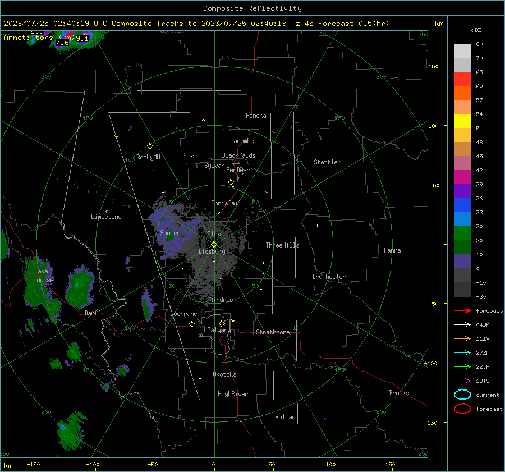Image resolution: width=505 pixels, height=472 pixels.
Task: Pick the indigo 10–0 dBZ swatch
Action: click(462, 262)
